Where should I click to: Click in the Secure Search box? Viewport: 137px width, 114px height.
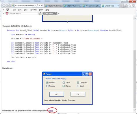tap(24, 13)
